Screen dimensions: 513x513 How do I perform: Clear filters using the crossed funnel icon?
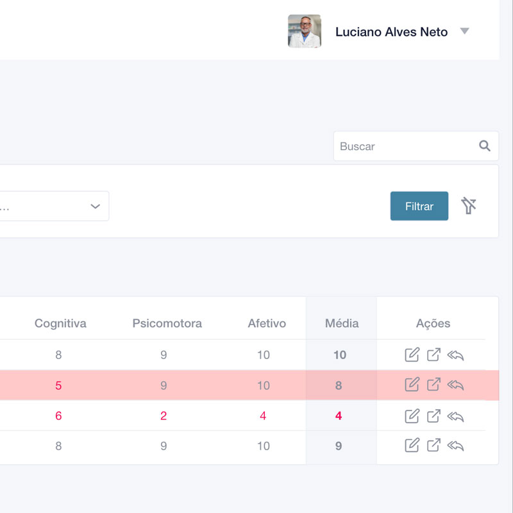coord(469,206)
